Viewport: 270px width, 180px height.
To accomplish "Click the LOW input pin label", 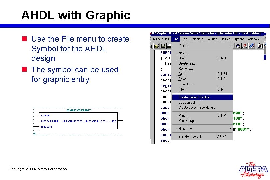I will 45,115.
